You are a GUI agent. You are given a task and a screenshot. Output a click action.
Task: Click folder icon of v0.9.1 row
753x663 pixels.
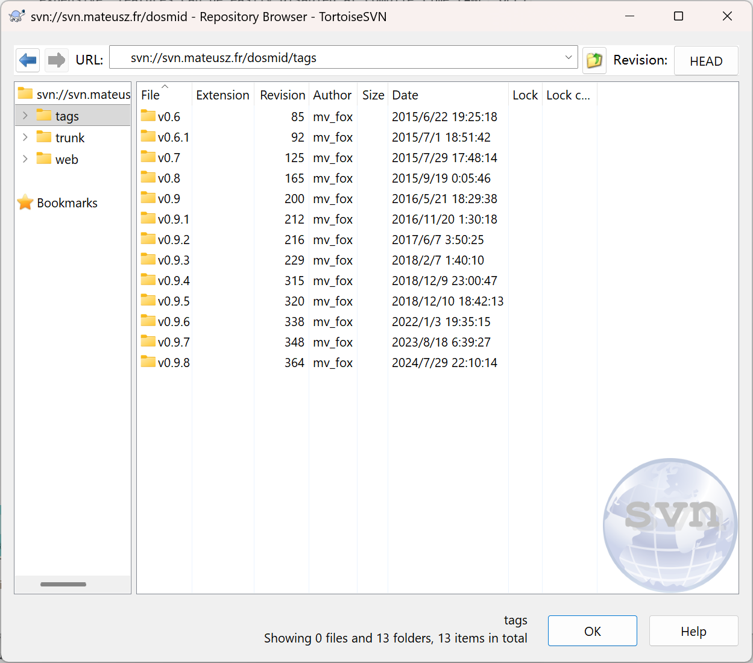click(148, 218)
